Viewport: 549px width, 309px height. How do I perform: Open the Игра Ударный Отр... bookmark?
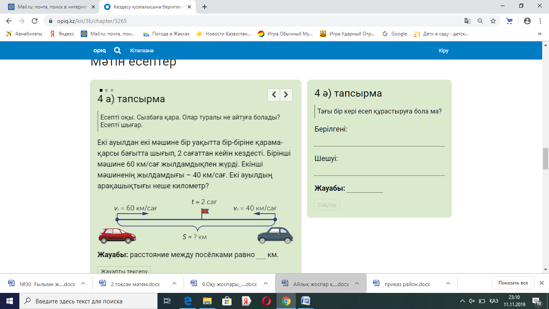pyautogui.click(x=348, y=34)
